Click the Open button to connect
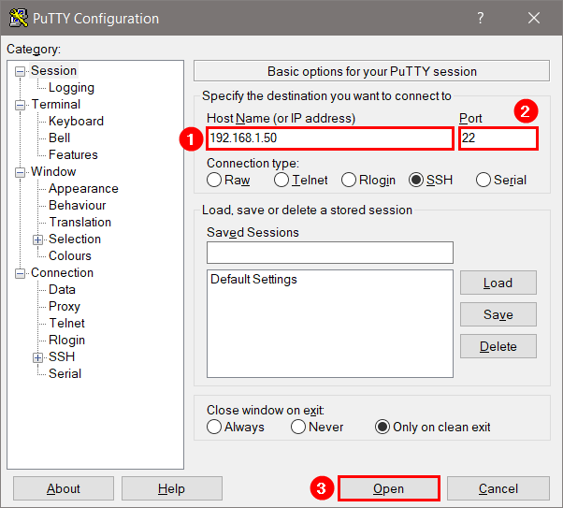The width and height of the screenshot is (563, 508). pyautogui.click(x=388, y=488)
